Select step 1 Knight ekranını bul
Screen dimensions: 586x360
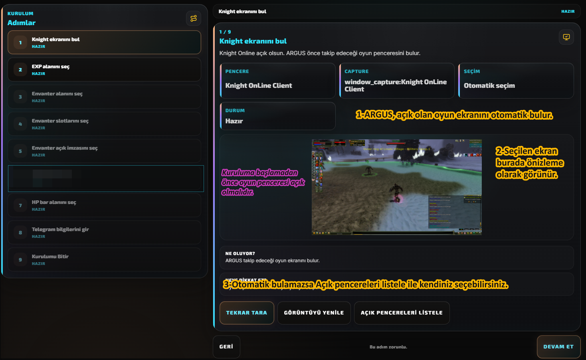[104, 42]
